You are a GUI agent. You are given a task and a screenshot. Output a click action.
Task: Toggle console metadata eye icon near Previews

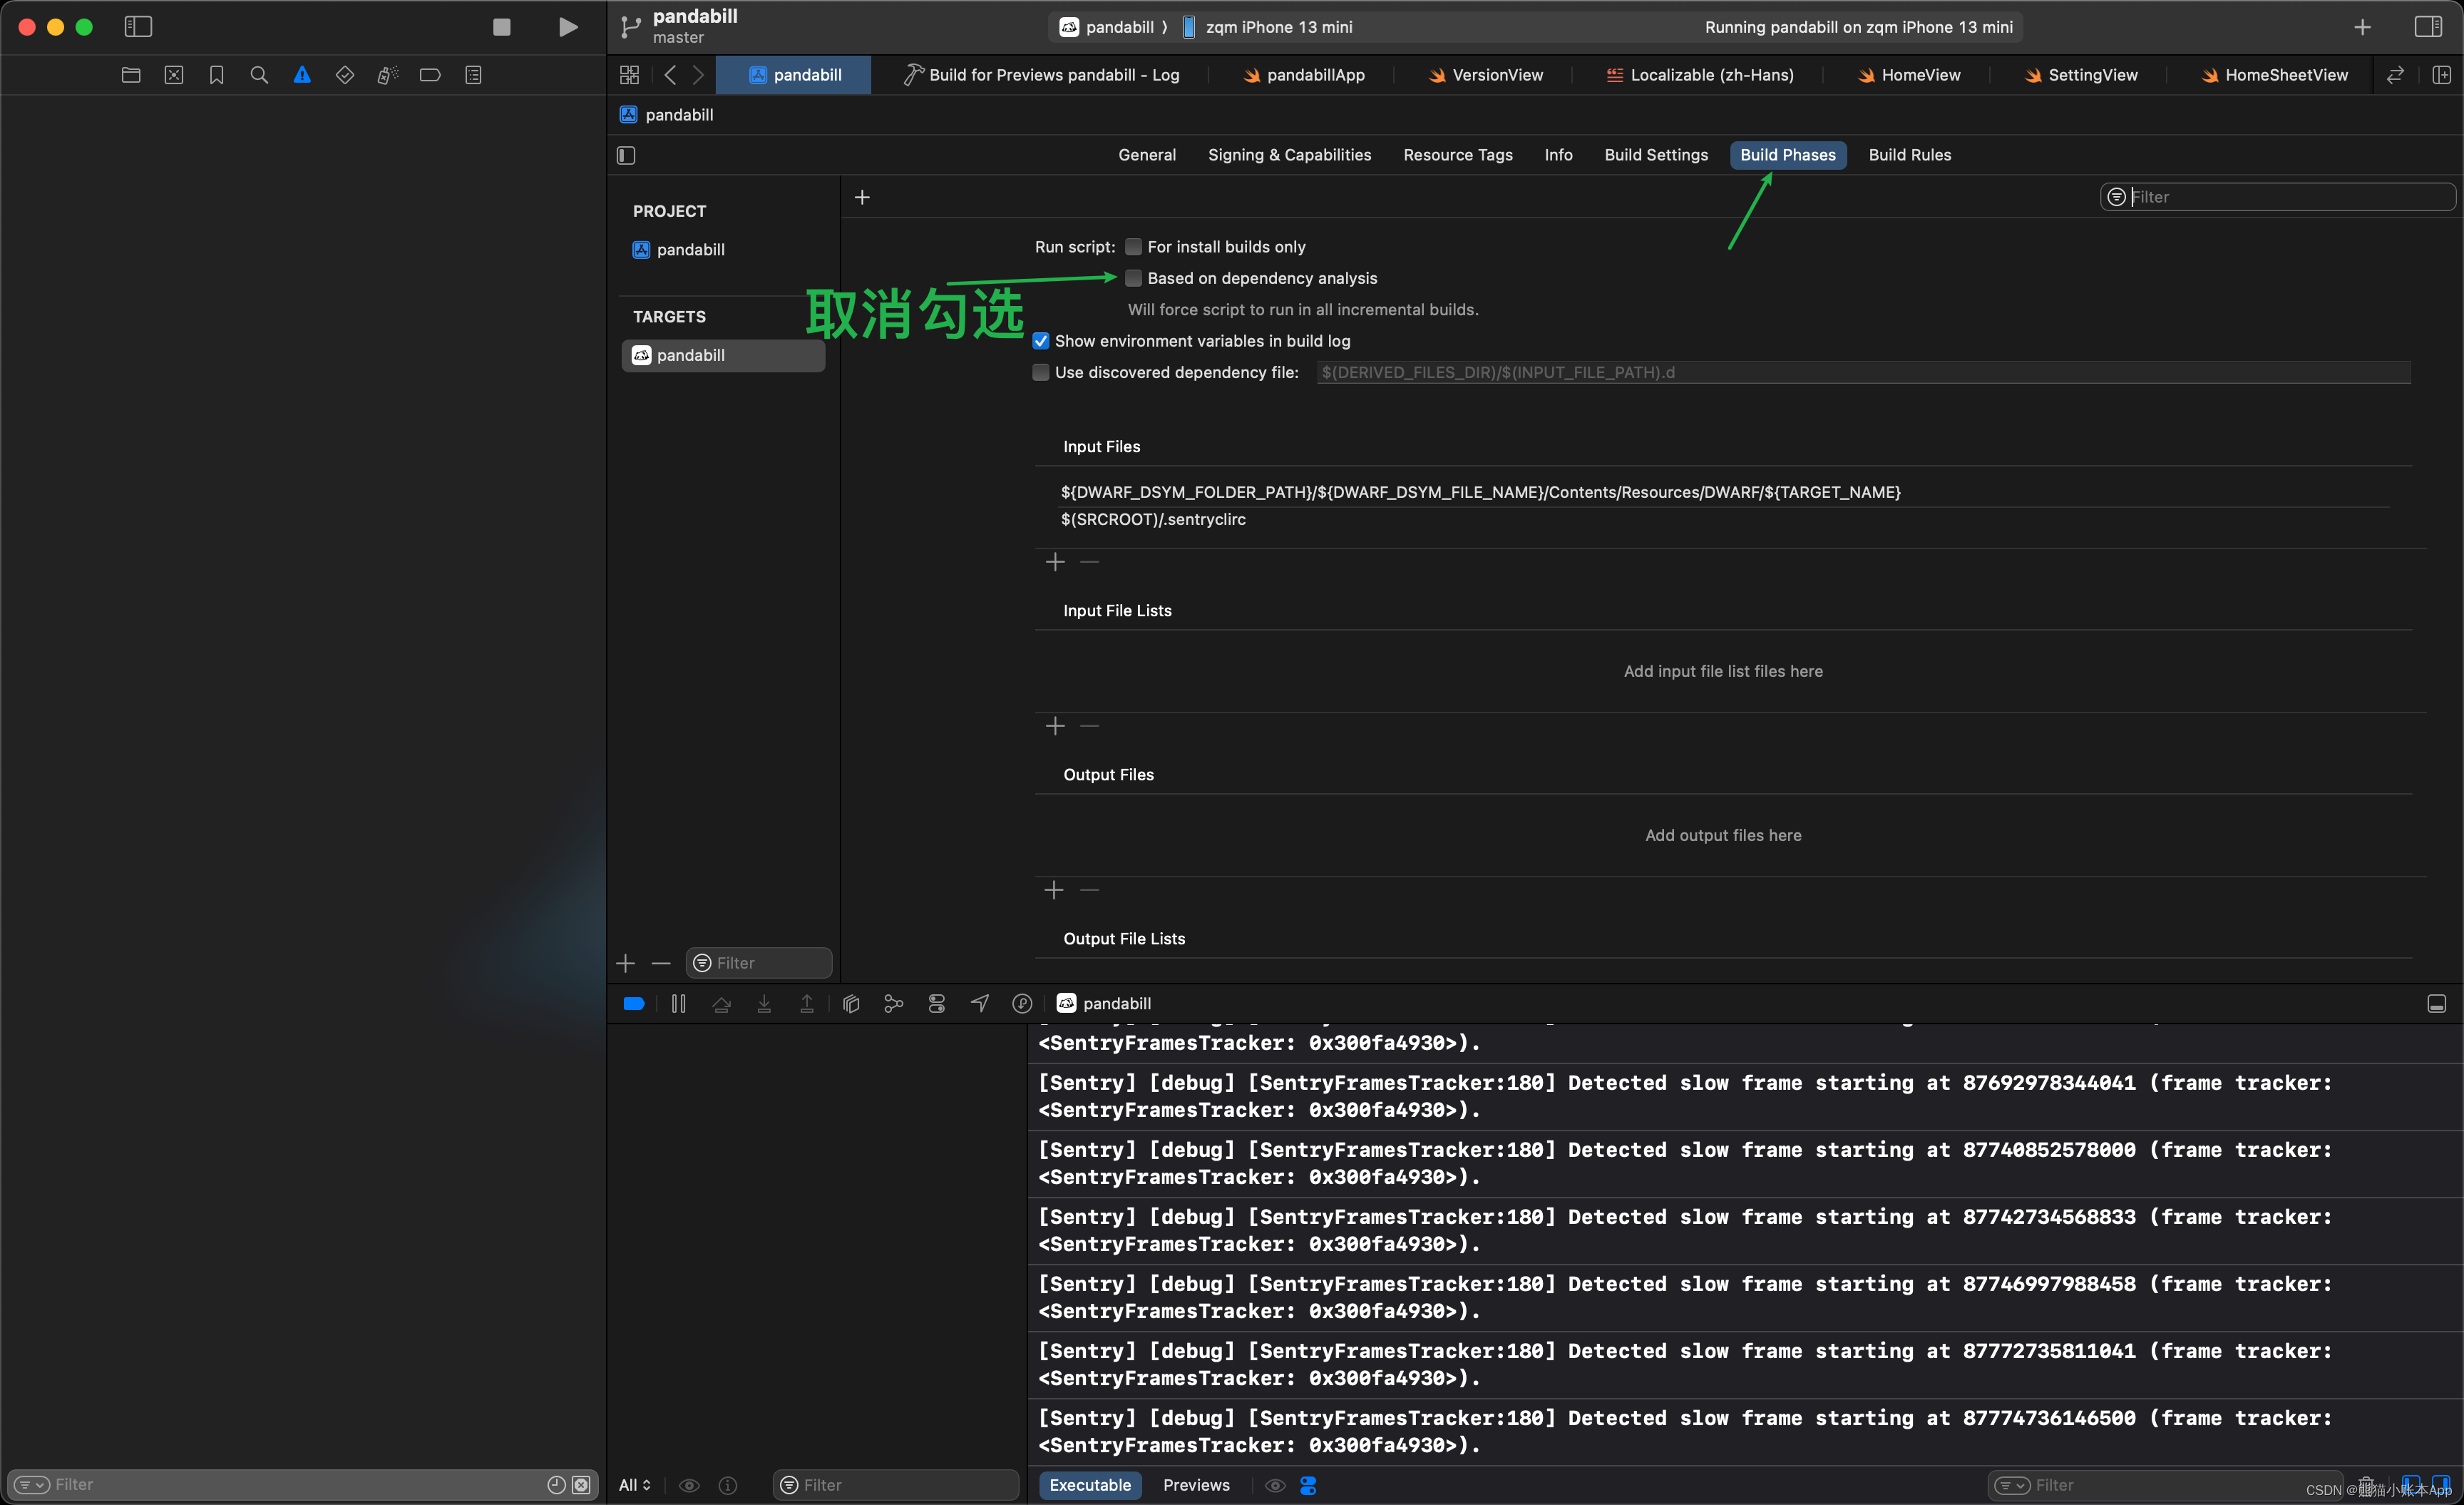click(1275, 1486)
